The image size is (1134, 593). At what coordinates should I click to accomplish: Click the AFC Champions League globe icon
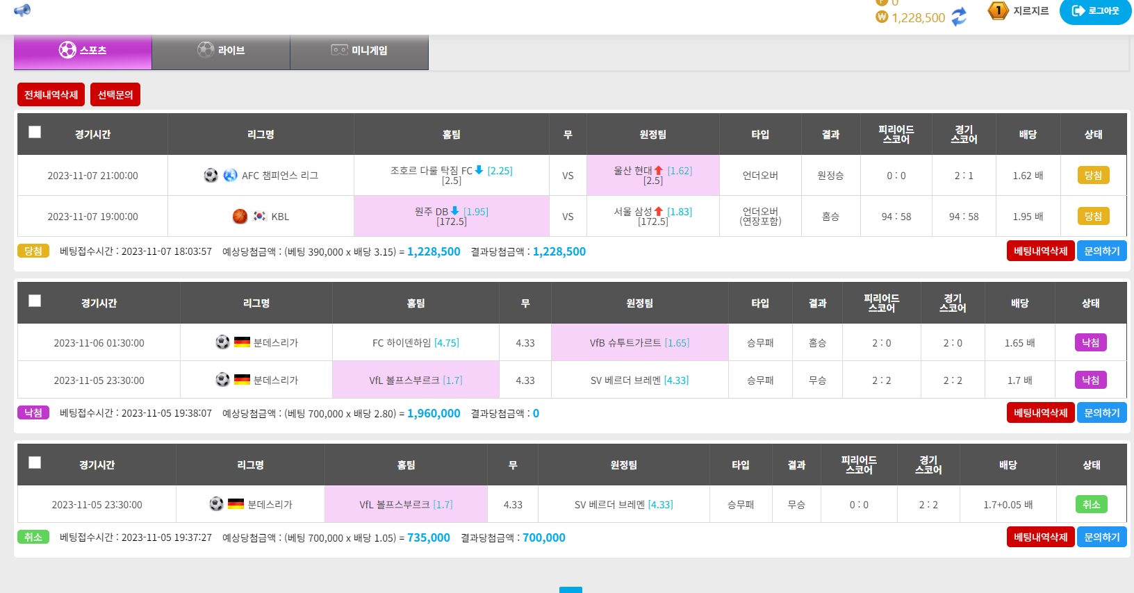click(x=231, y=176)
